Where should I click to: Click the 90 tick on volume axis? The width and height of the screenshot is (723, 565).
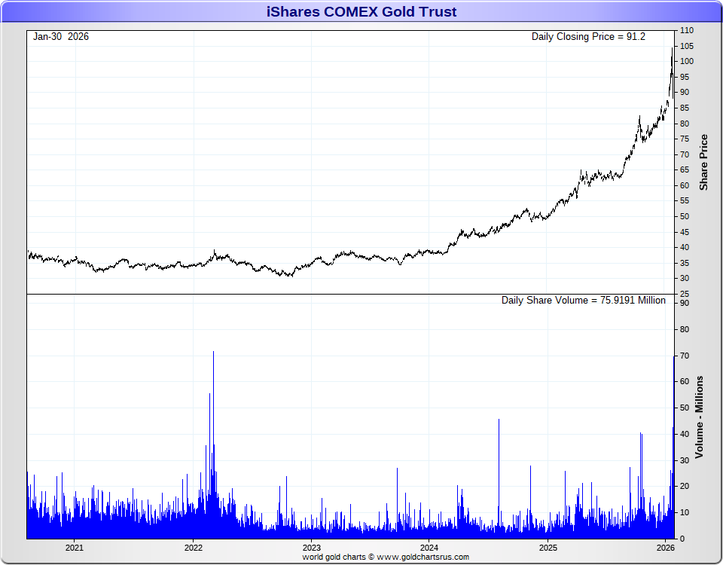685,303
